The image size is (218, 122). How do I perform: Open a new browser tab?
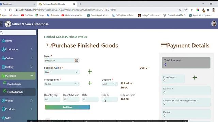[x=80, y=4]
